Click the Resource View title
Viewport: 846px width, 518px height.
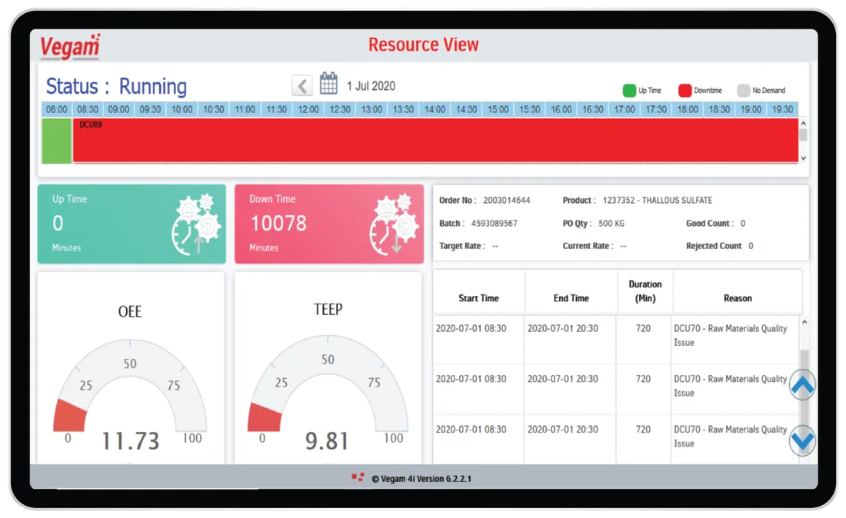tap(424, 45)
